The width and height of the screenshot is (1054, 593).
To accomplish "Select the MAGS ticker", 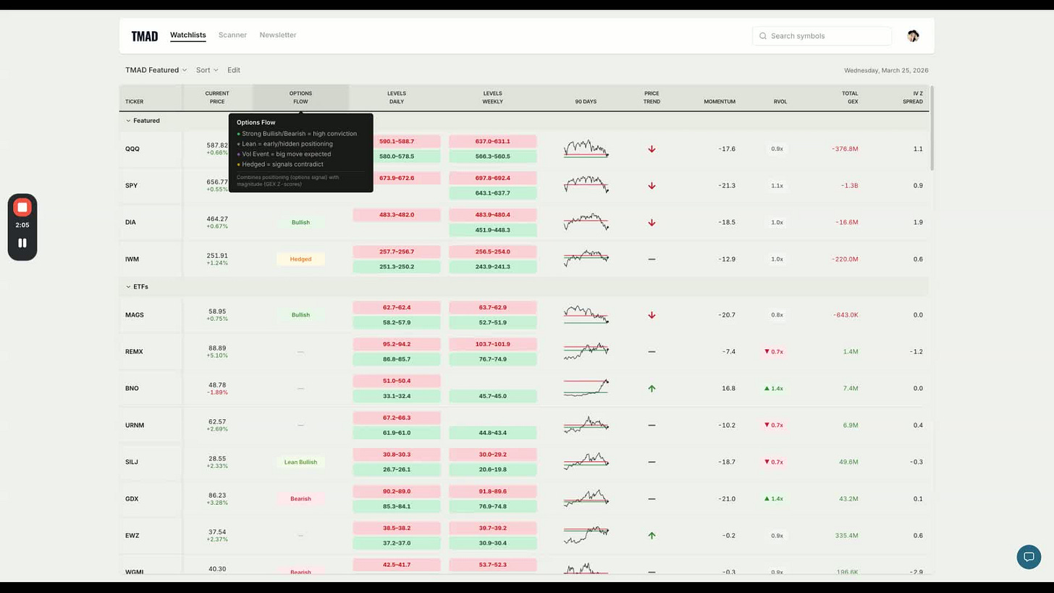I will tap(135, 315).
